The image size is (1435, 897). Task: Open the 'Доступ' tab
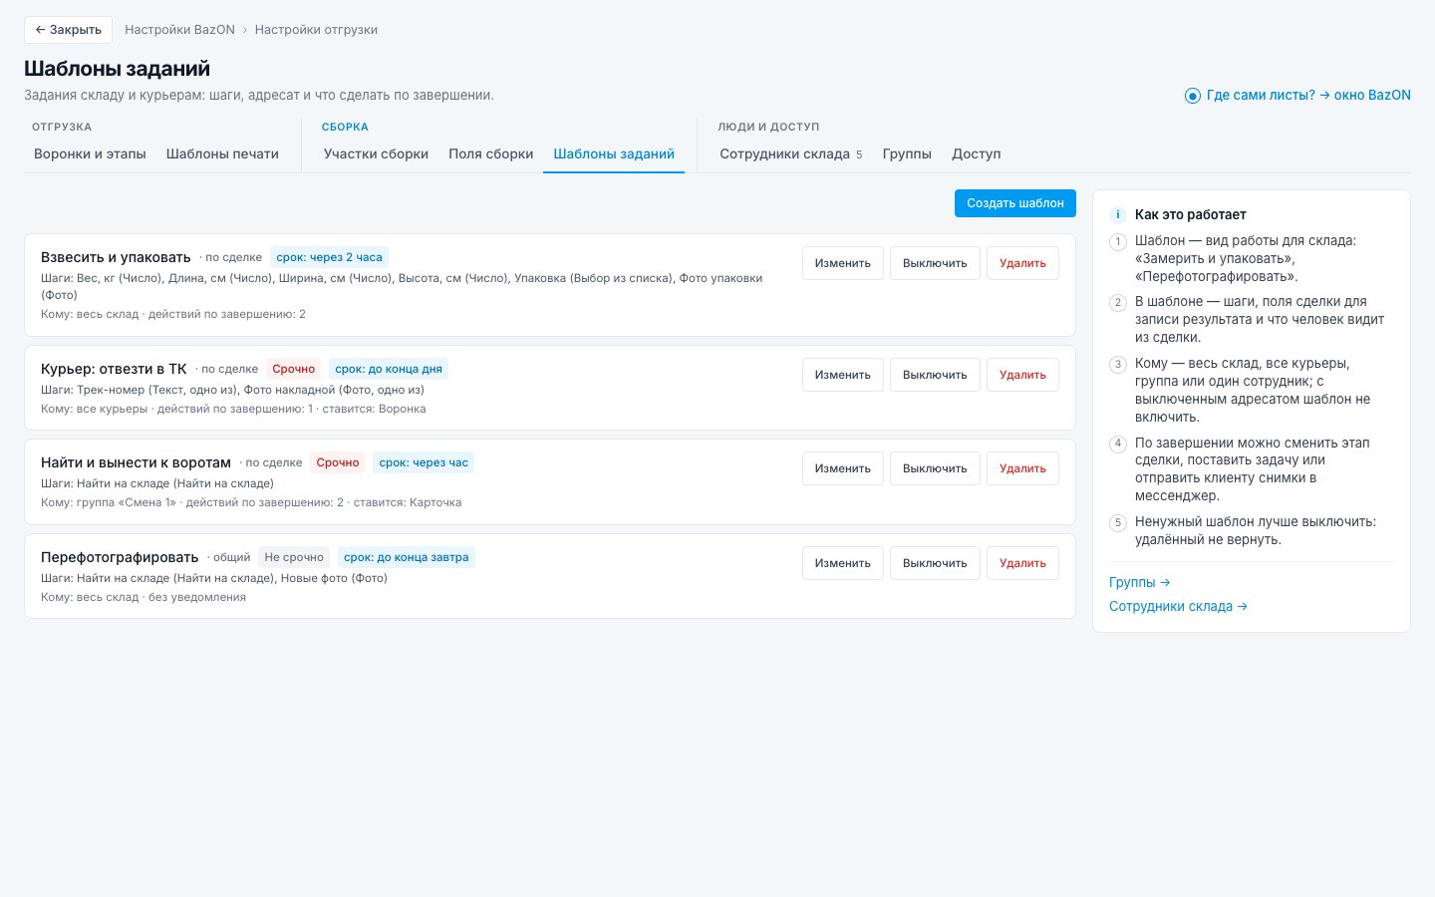tap(976, 154)
